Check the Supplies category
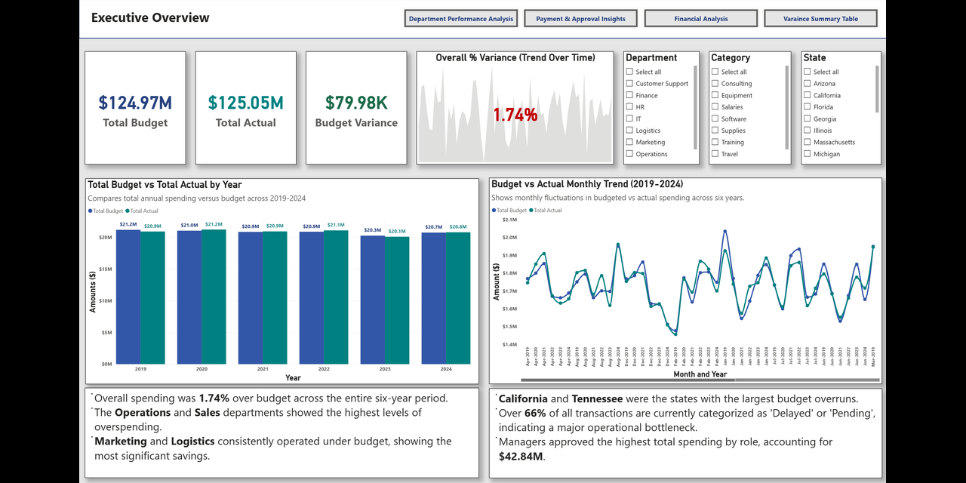 pyautogui.click(x=715, y=131)
